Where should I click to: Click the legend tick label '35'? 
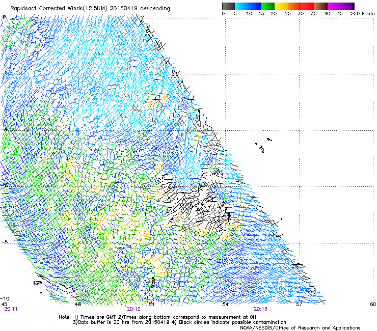pyautogui.click(x=314, y=14)
